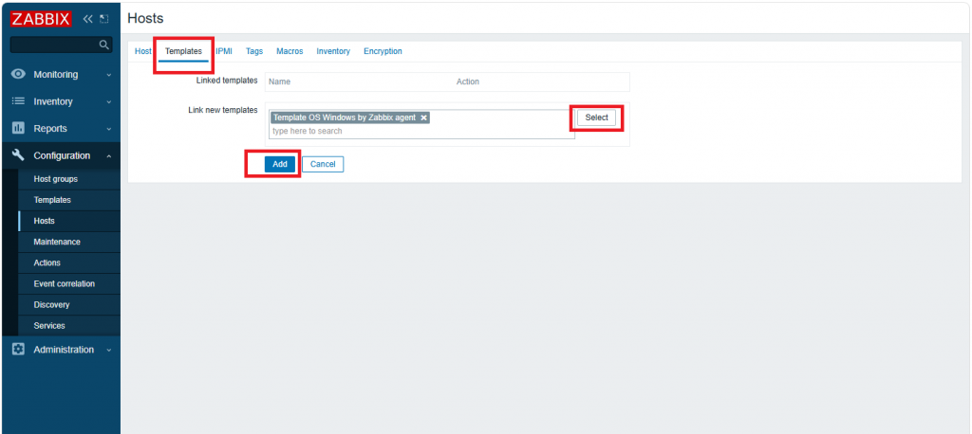Go to Templates in the sidebar
Viewport: 972px width, 434px height.
pyautogui.click(x=68, y=200)
